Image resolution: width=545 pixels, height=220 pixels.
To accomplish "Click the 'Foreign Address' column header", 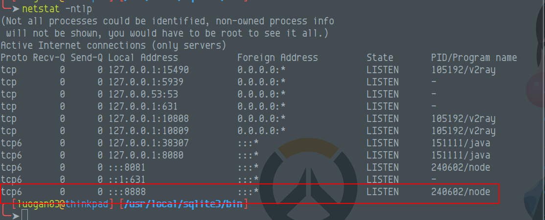I will (x=277, y=58).
